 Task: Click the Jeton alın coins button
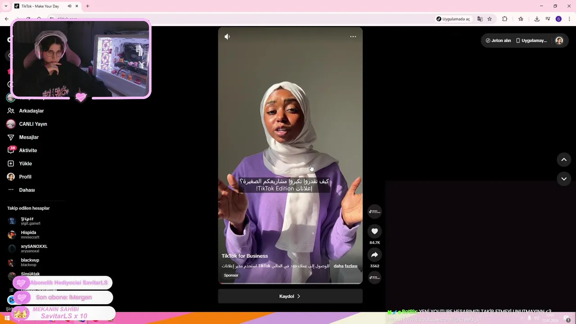[498, 40]
